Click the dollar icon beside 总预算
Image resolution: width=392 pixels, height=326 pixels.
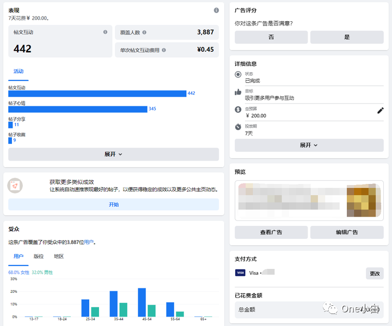tap(238, 109)
